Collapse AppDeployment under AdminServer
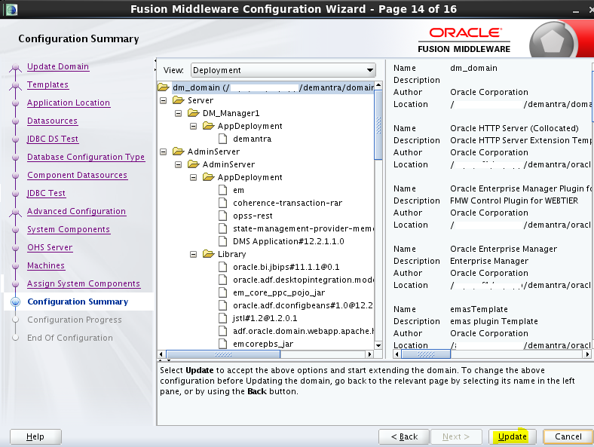Viewport: 594px width, 447px height. pyautogui.click(x=193, y=178)
